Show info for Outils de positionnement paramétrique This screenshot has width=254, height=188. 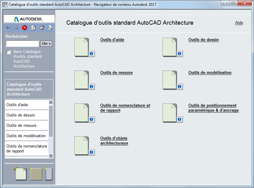click(180, 119)
